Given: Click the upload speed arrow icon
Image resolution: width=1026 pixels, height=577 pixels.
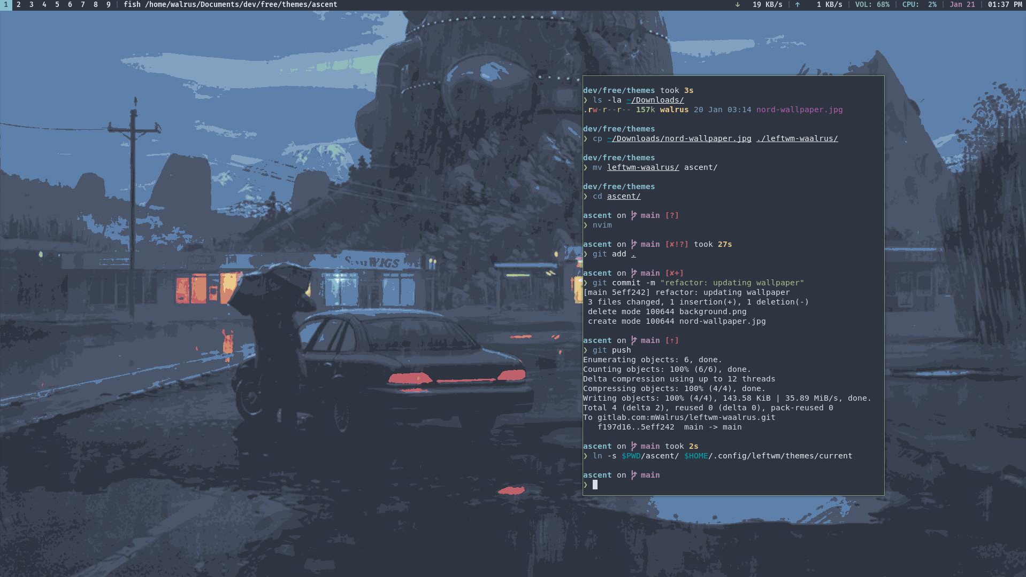Looking at the screenshot, I should point(798,5).
